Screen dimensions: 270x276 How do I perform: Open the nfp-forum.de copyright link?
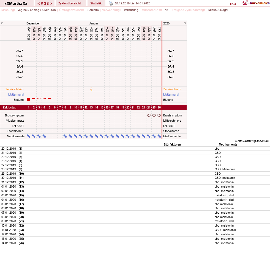click(252, 141)
